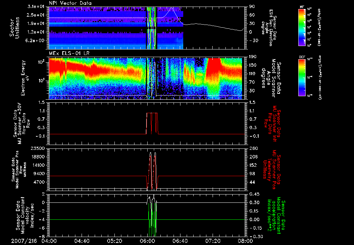
Task: Click the '06:40' time axis label
Action: point(180,241)
